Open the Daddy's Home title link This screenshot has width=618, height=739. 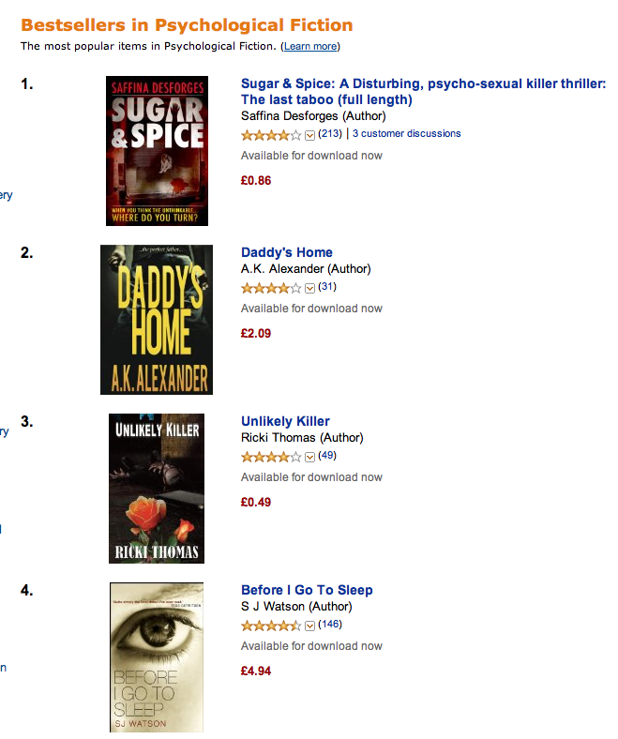[287, 252]
